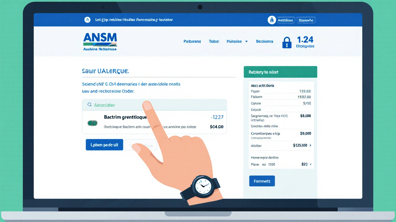Viewport: 396px width, 222px height.
Task: Select Prebirens in the navigation menu
Action: (192, 41)
